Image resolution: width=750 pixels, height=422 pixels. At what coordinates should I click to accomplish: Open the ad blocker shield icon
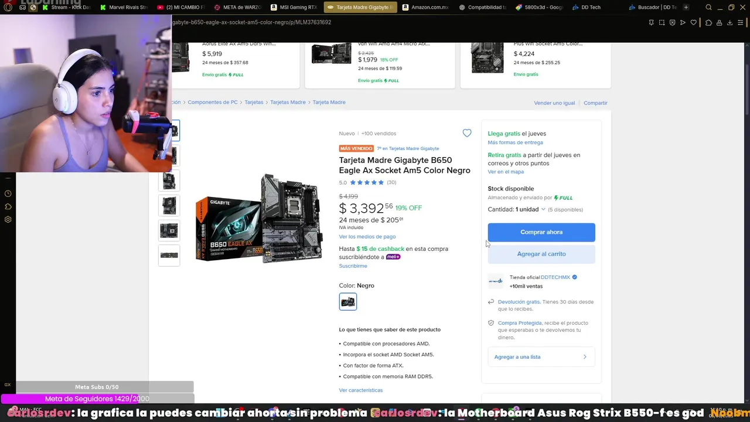[672, 23]
